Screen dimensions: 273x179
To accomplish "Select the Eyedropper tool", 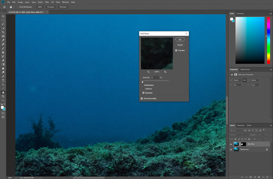I will (3, 40).
